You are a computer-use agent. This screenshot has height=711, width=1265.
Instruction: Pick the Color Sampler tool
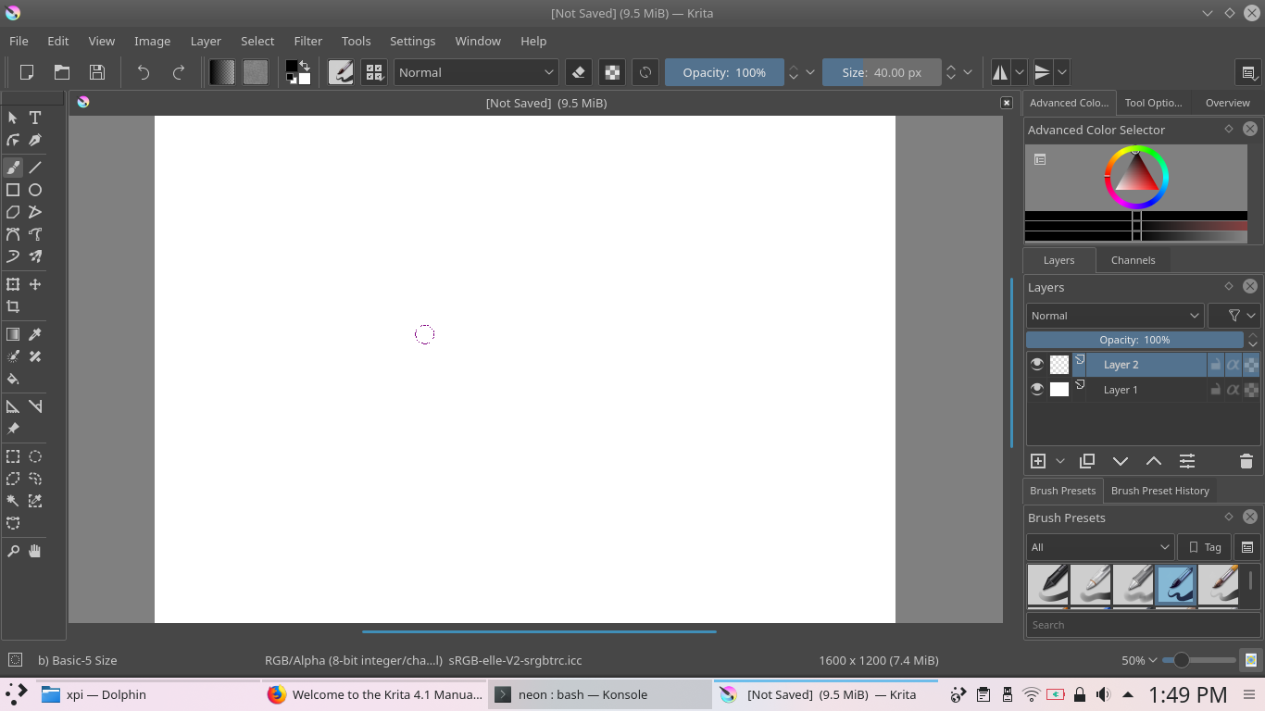click(35, 333)
